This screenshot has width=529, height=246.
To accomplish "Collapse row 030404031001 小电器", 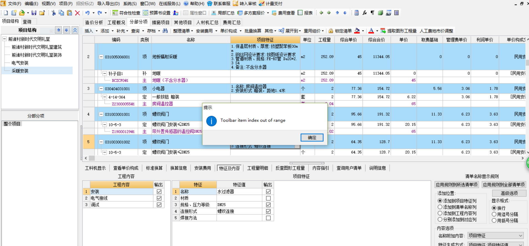I will pyautogui.click(x=101, y=89).
